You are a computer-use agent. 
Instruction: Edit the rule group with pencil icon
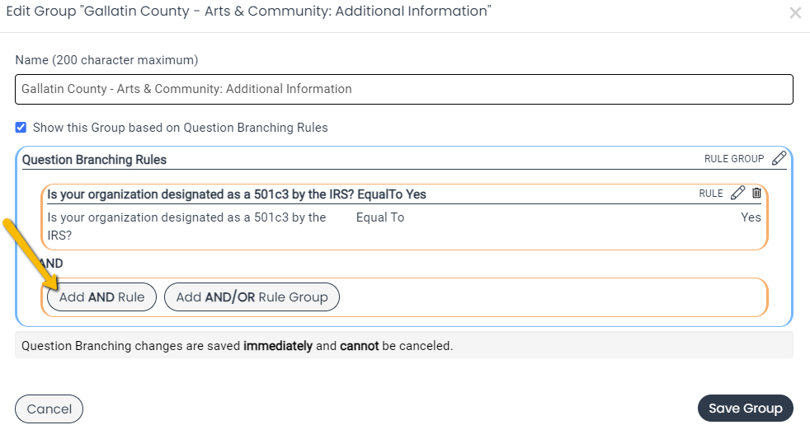pos(779,158)
